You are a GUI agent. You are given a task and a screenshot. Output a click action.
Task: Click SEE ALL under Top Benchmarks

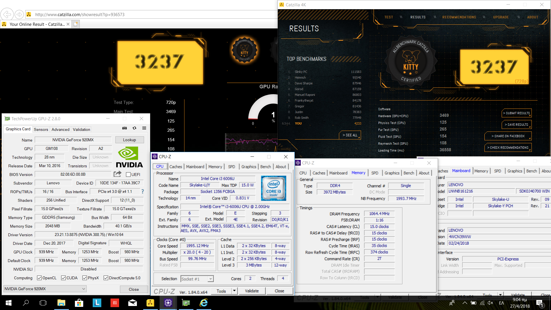350,135
